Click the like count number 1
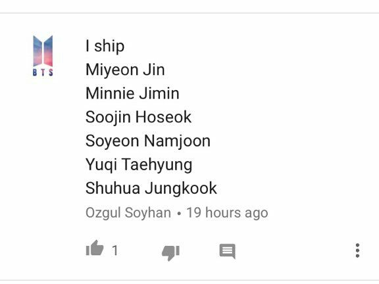Screen dimensions: 379x284 [x=115, y=250]
